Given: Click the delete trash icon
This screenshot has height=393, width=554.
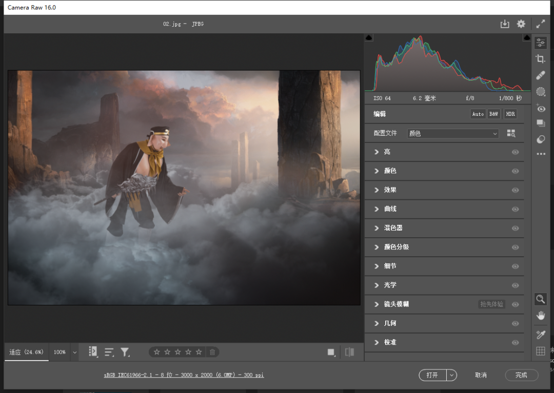Looking at the screenshot, I should click(212, 352).
